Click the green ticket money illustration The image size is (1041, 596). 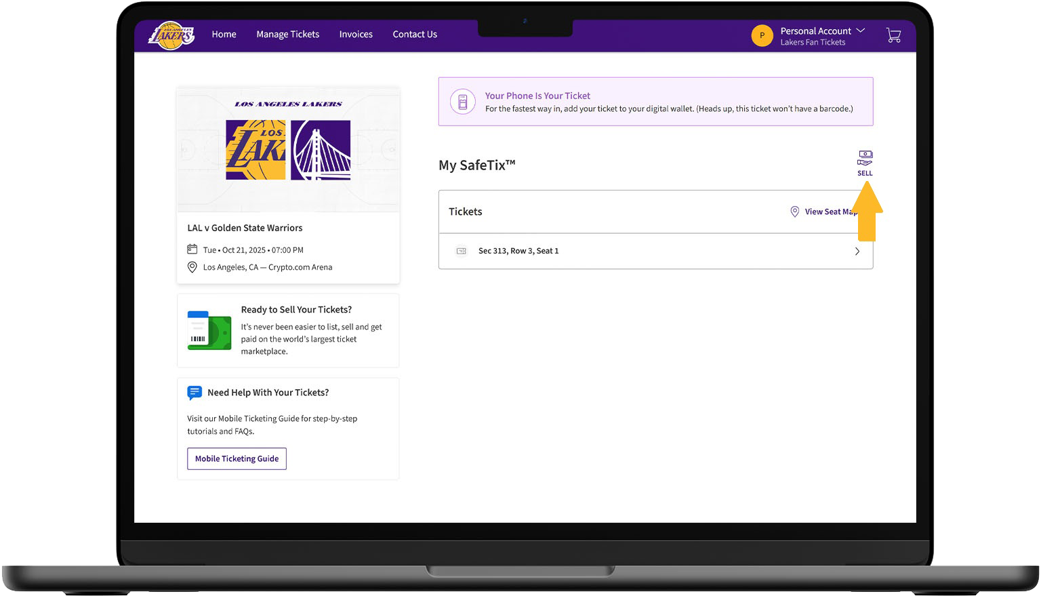[209, 330]
